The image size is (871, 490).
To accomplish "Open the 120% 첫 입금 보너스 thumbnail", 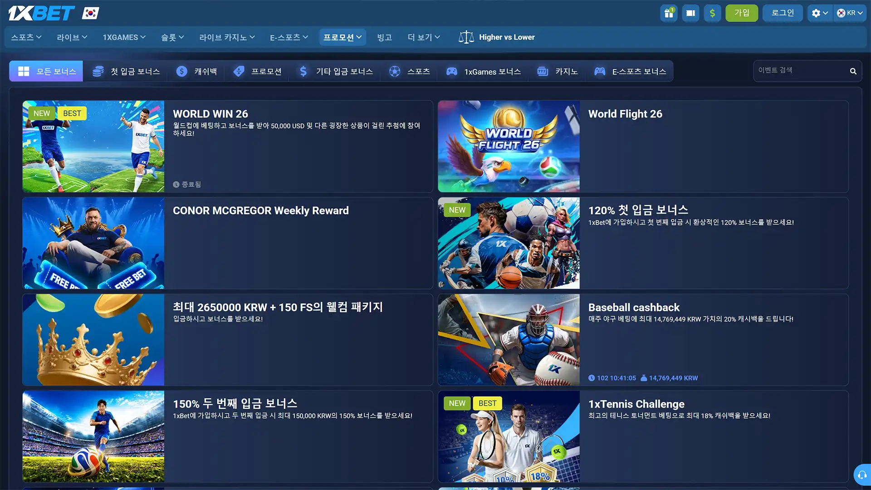I will click(509, 243).
